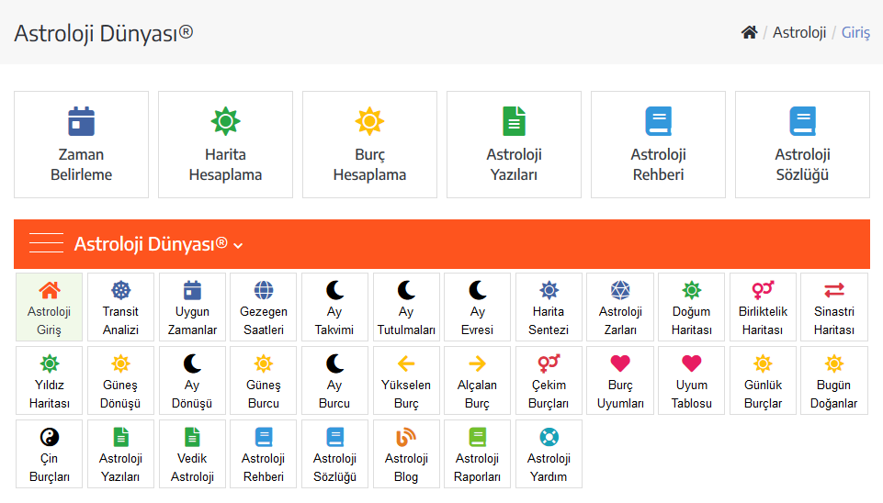Open the Burç Uyumları heart tile
883x503 pixels.
(x=620, y=381)
